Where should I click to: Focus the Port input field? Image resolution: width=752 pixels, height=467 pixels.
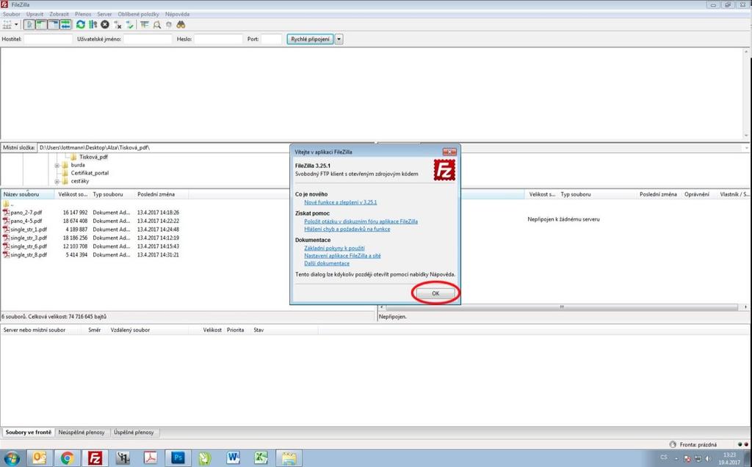click(x=272, y=40)
